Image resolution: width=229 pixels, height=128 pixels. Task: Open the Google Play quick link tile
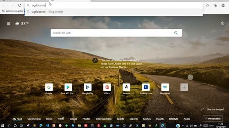coord(88,89)
